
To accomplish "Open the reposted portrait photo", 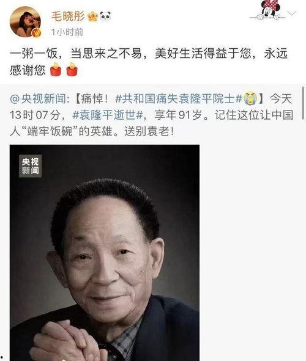I will pyautogui.click(x=105, y=253).
